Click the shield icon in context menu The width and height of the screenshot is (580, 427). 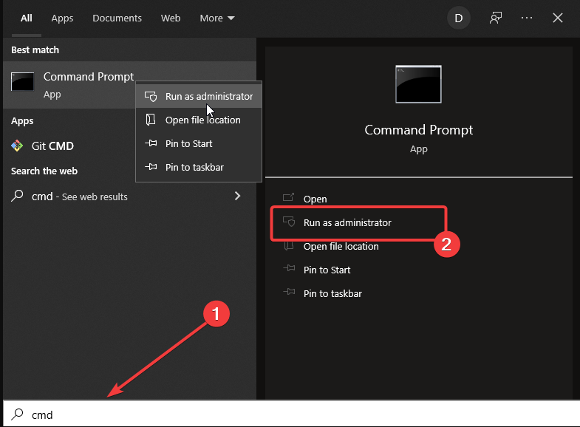151,97
